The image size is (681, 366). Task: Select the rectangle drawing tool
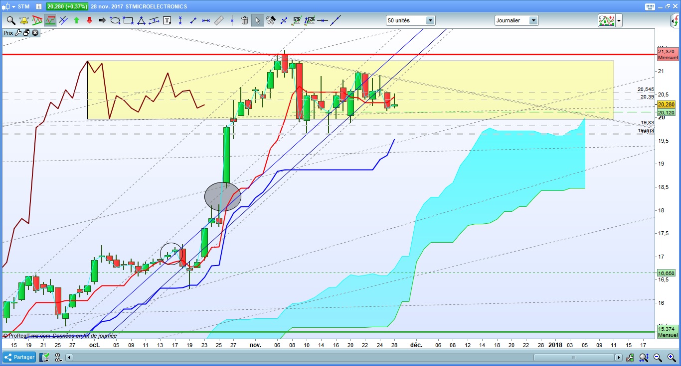[128, 20]
